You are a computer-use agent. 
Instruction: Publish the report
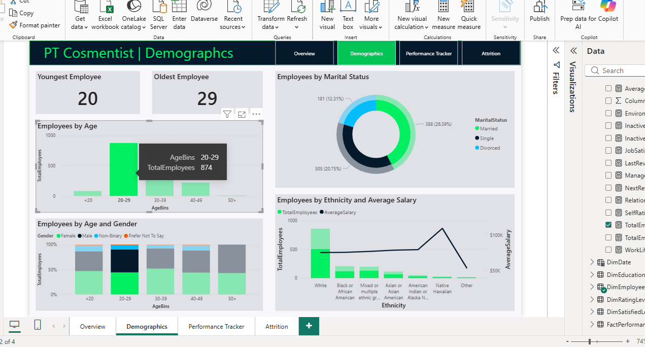[x=539, y=12]
